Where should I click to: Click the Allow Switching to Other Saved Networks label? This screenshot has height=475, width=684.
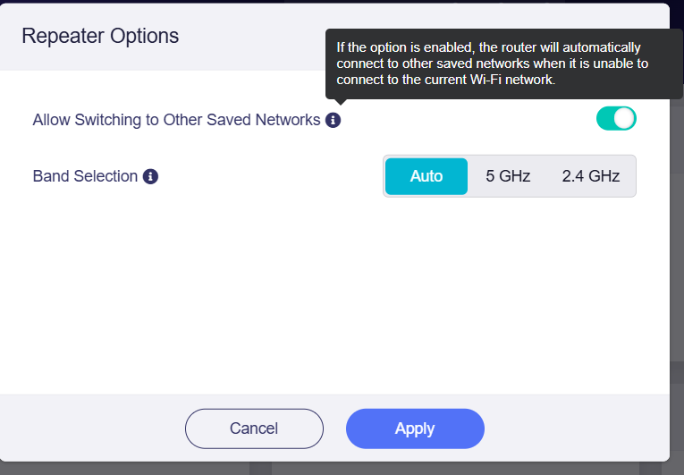coord(177,120)
